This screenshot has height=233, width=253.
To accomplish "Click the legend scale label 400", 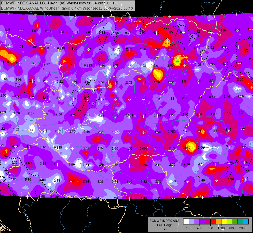I will [200, 228].
